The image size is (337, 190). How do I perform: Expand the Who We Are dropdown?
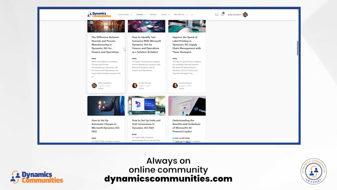(x=179, y=15)
